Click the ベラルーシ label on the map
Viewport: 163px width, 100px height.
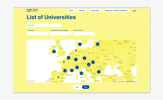click(x=104, y=50)
